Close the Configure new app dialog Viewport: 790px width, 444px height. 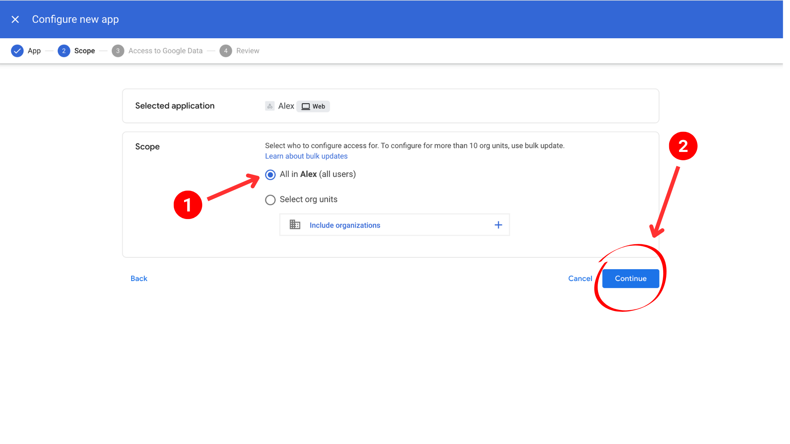point(15,19)
